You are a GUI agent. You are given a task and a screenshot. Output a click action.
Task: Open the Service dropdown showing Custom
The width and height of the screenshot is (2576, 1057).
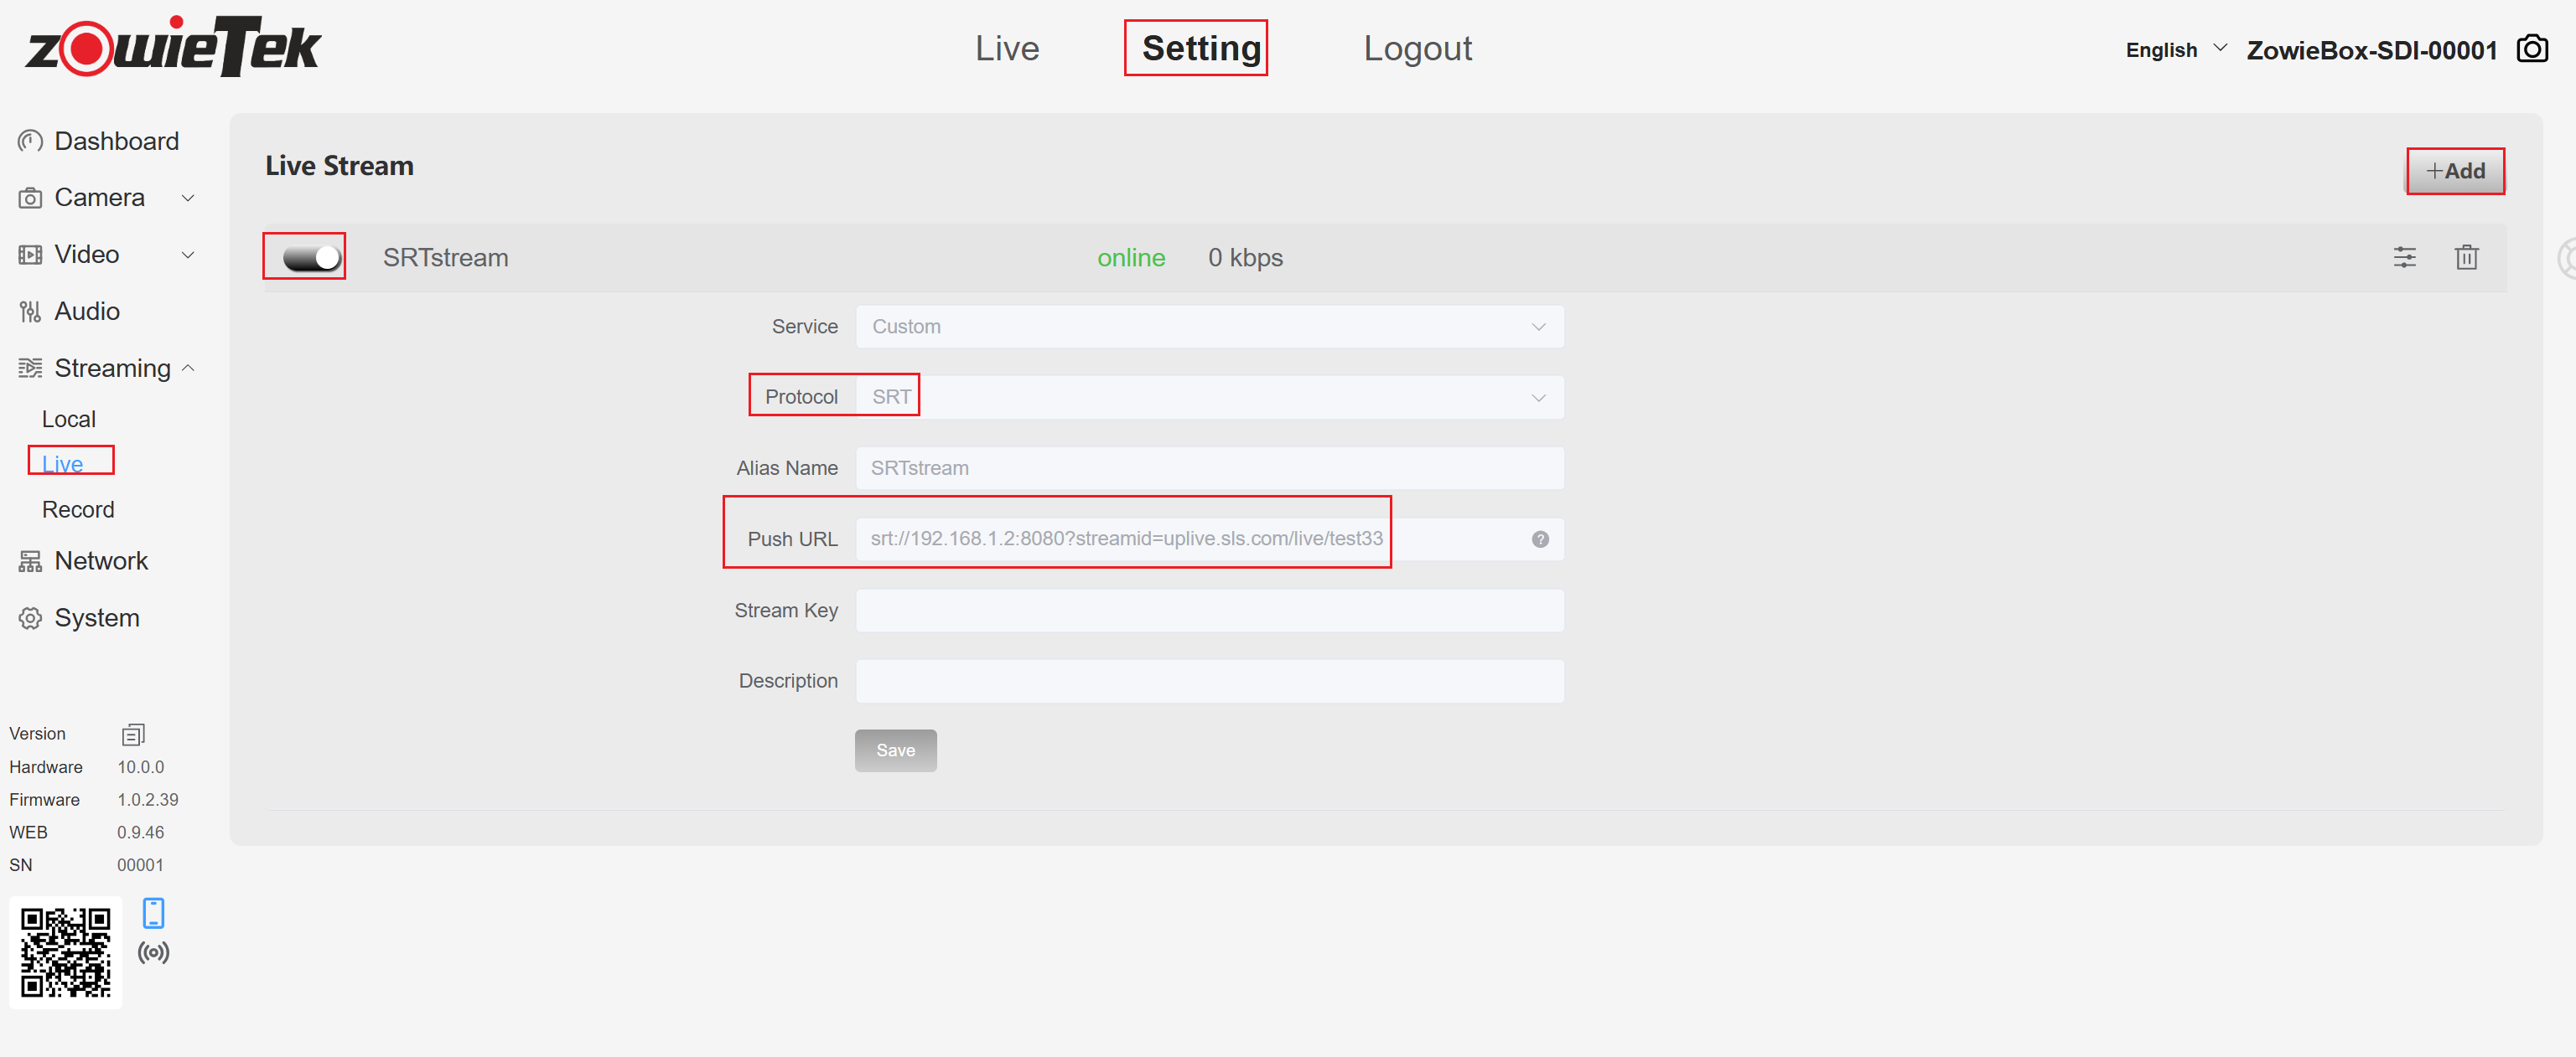[x=1209, y=327]
